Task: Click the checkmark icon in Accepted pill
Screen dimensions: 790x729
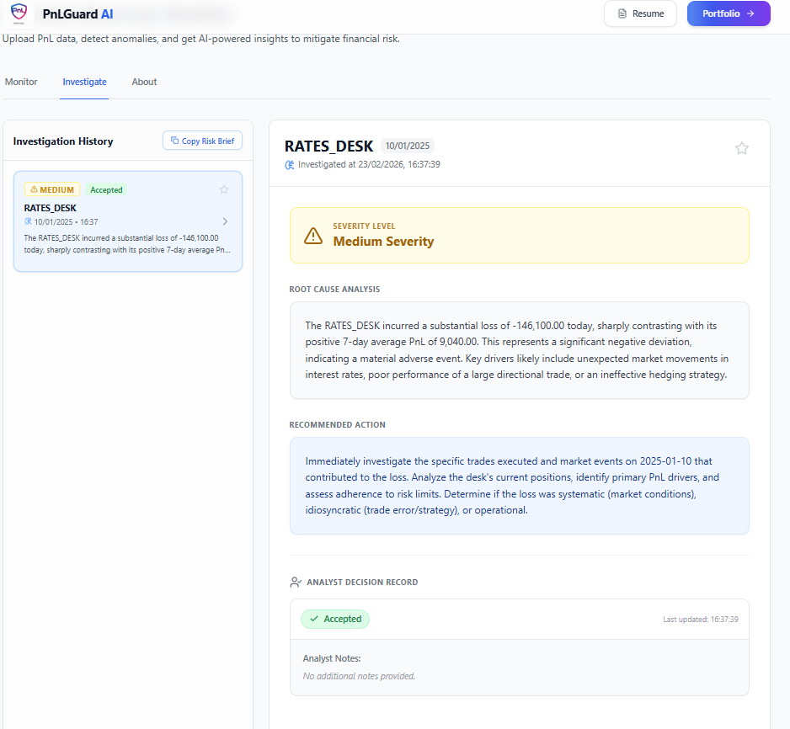Action: [314, 619]
